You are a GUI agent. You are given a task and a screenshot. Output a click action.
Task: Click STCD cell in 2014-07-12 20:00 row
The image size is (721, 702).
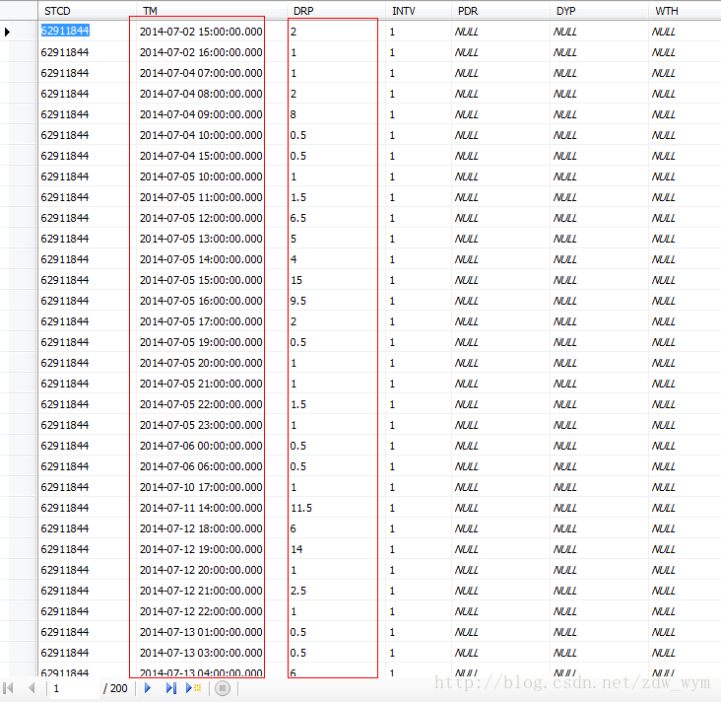65,570
